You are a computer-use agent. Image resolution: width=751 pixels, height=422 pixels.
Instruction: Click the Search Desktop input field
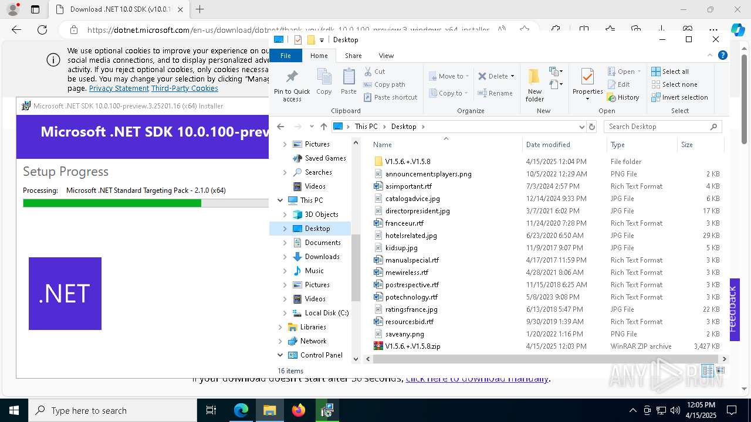pos(657,127)
